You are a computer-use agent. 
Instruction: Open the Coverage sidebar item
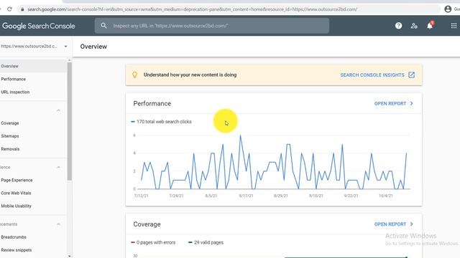pyautogui.click(x=33, y=123)
